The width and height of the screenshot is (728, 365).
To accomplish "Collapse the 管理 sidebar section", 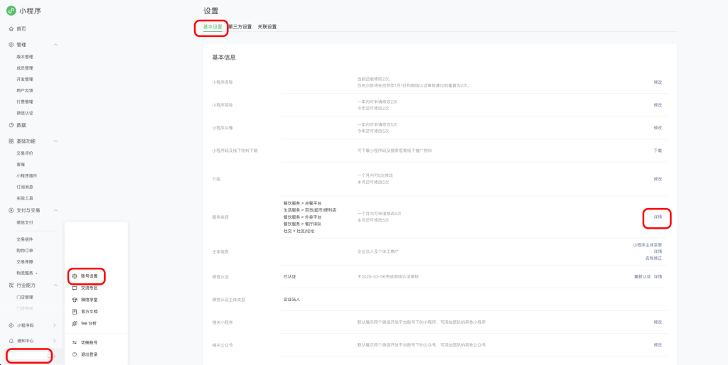I will coord(55,45).
